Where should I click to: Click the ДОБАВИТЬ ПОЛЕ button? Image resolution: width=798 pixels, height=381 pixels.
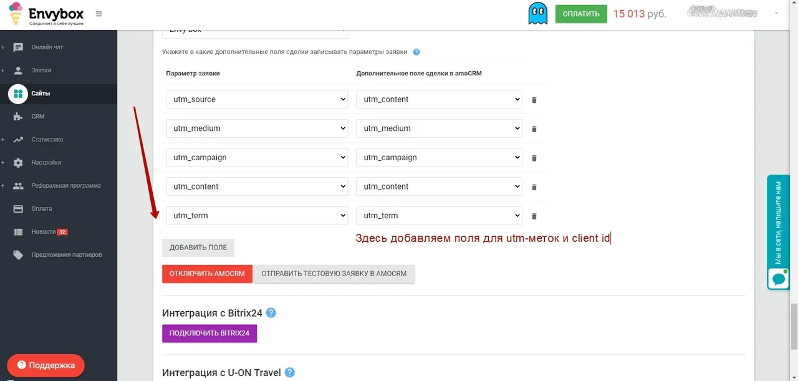click(x=198, y=248)
